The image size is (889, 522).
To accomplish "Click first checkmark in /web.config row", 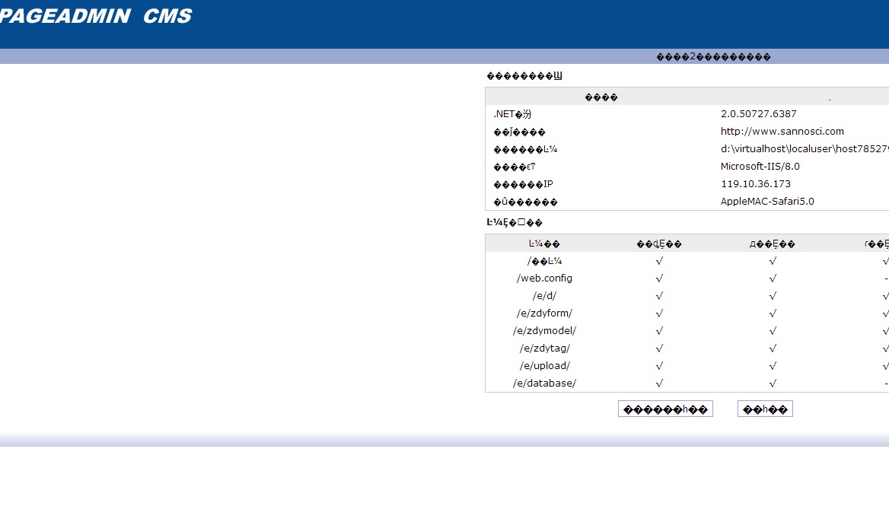I will (x=659, y=279).
